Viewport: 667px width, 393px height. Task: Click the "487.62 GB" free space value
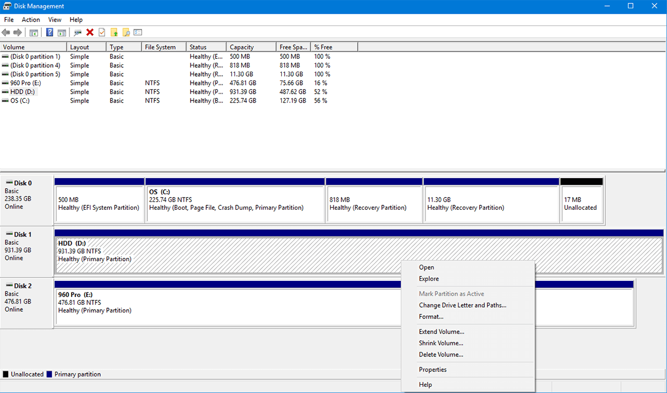pos(293,92)
